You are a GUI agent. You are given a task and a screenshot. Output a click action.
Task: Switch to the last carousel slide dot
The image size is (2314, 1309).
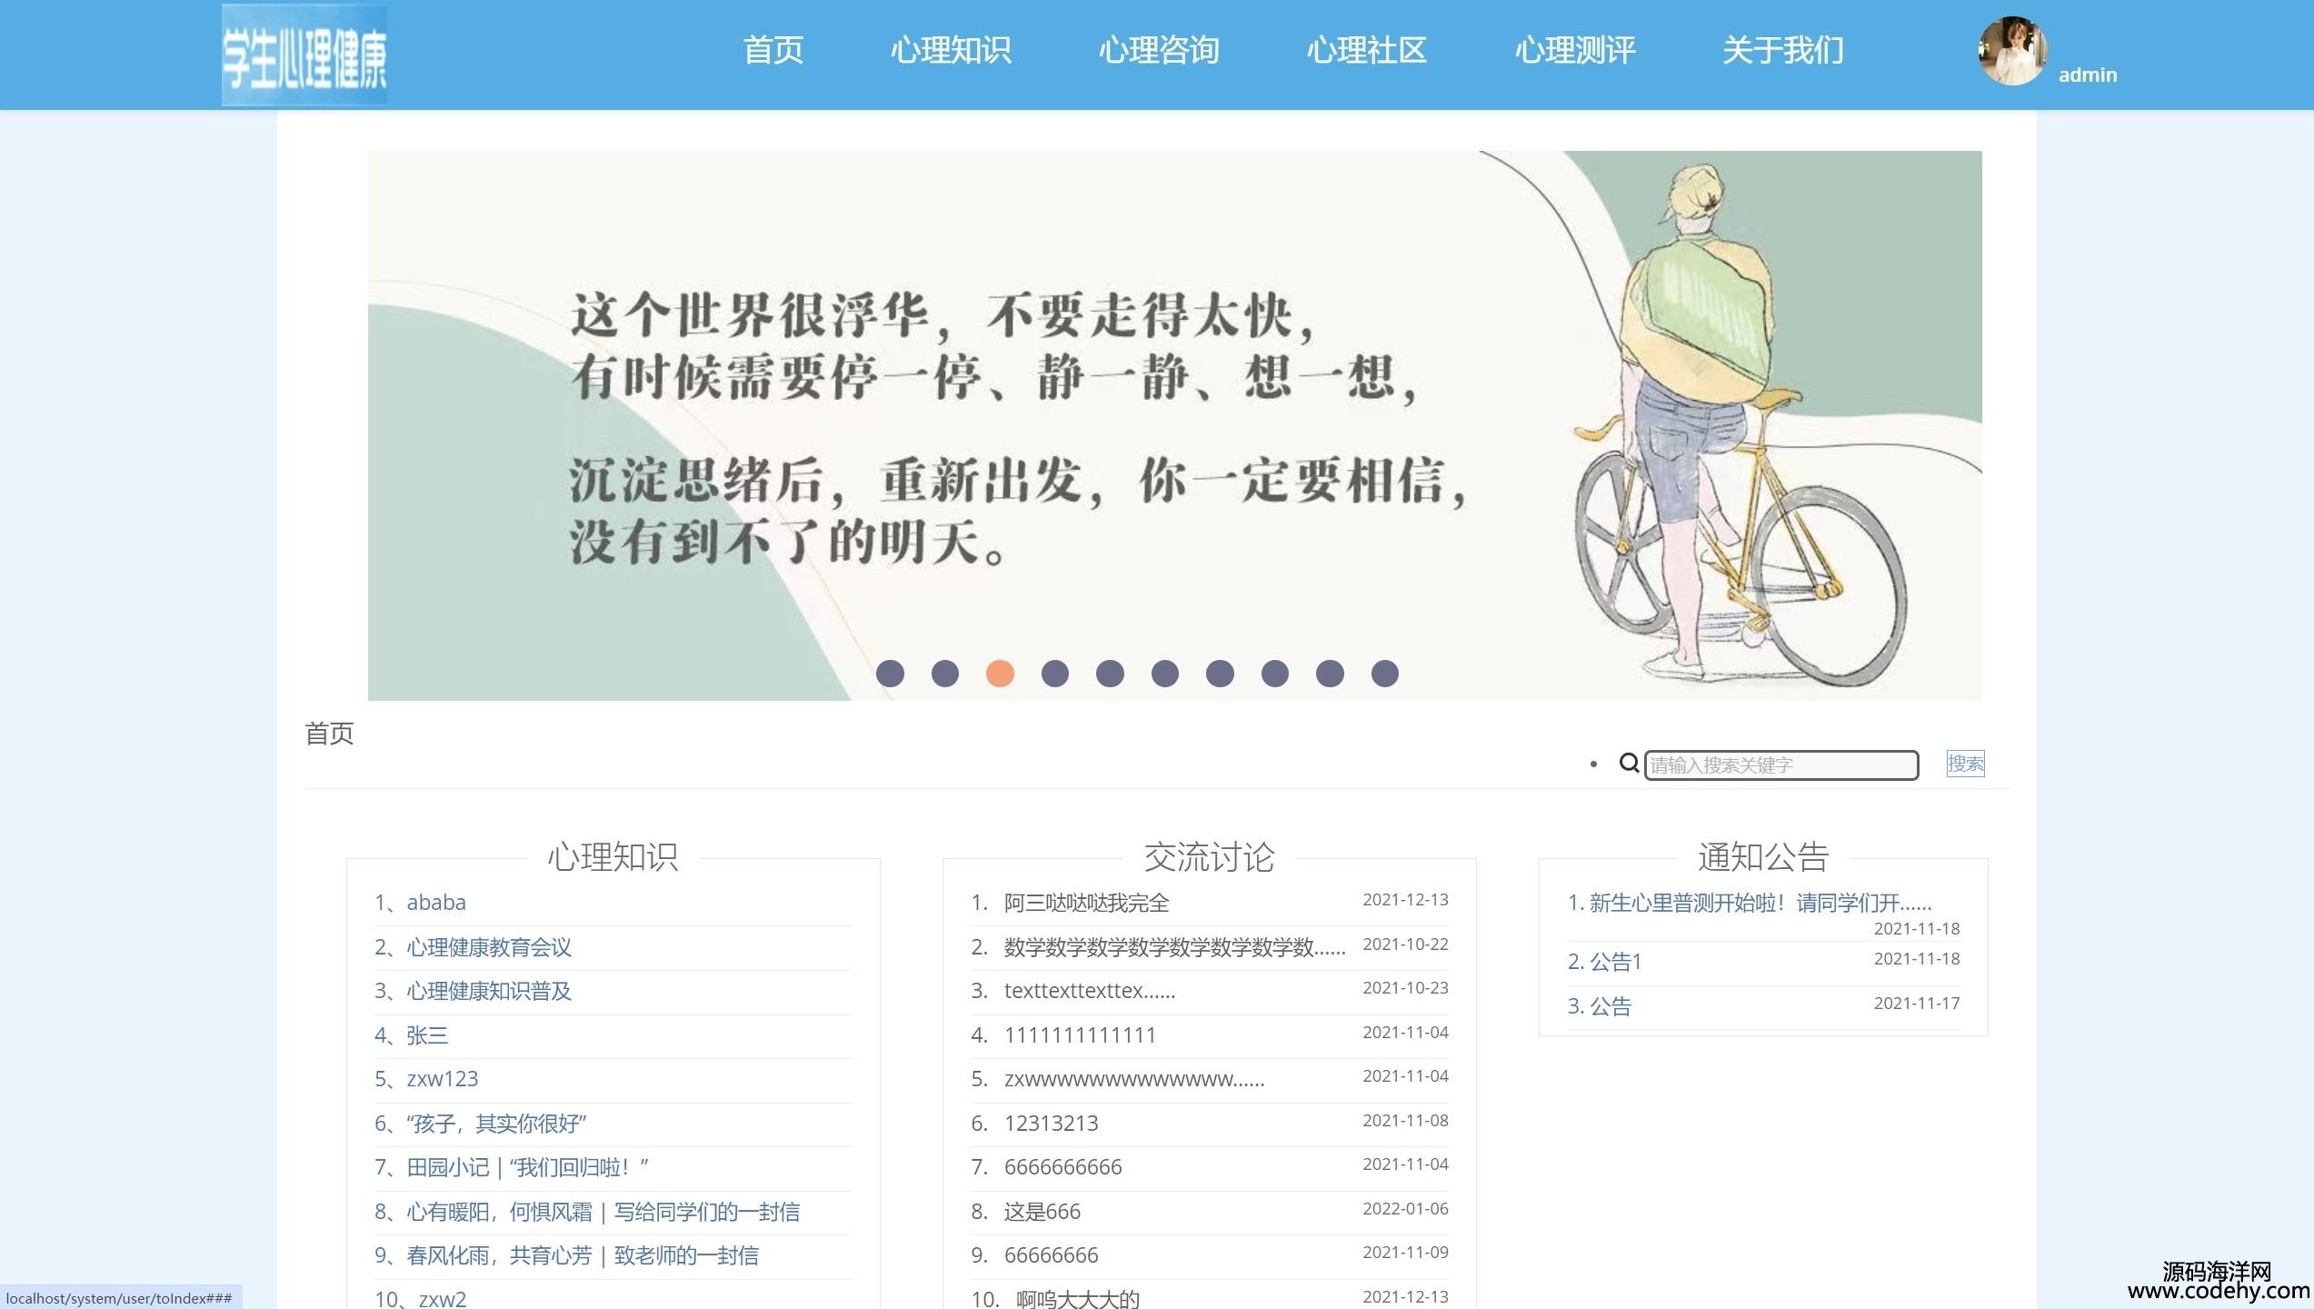pos(1384,674)
